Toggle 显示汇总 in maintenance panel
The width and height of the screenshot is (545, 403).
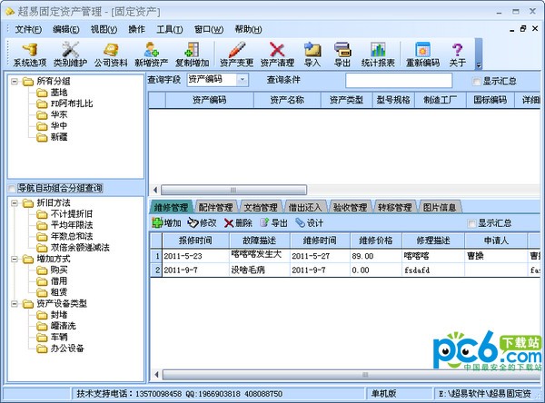point(471,223)
